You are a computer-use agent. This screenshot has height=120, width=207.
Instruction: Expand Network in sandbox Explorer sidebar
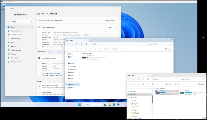coord(66,88)
